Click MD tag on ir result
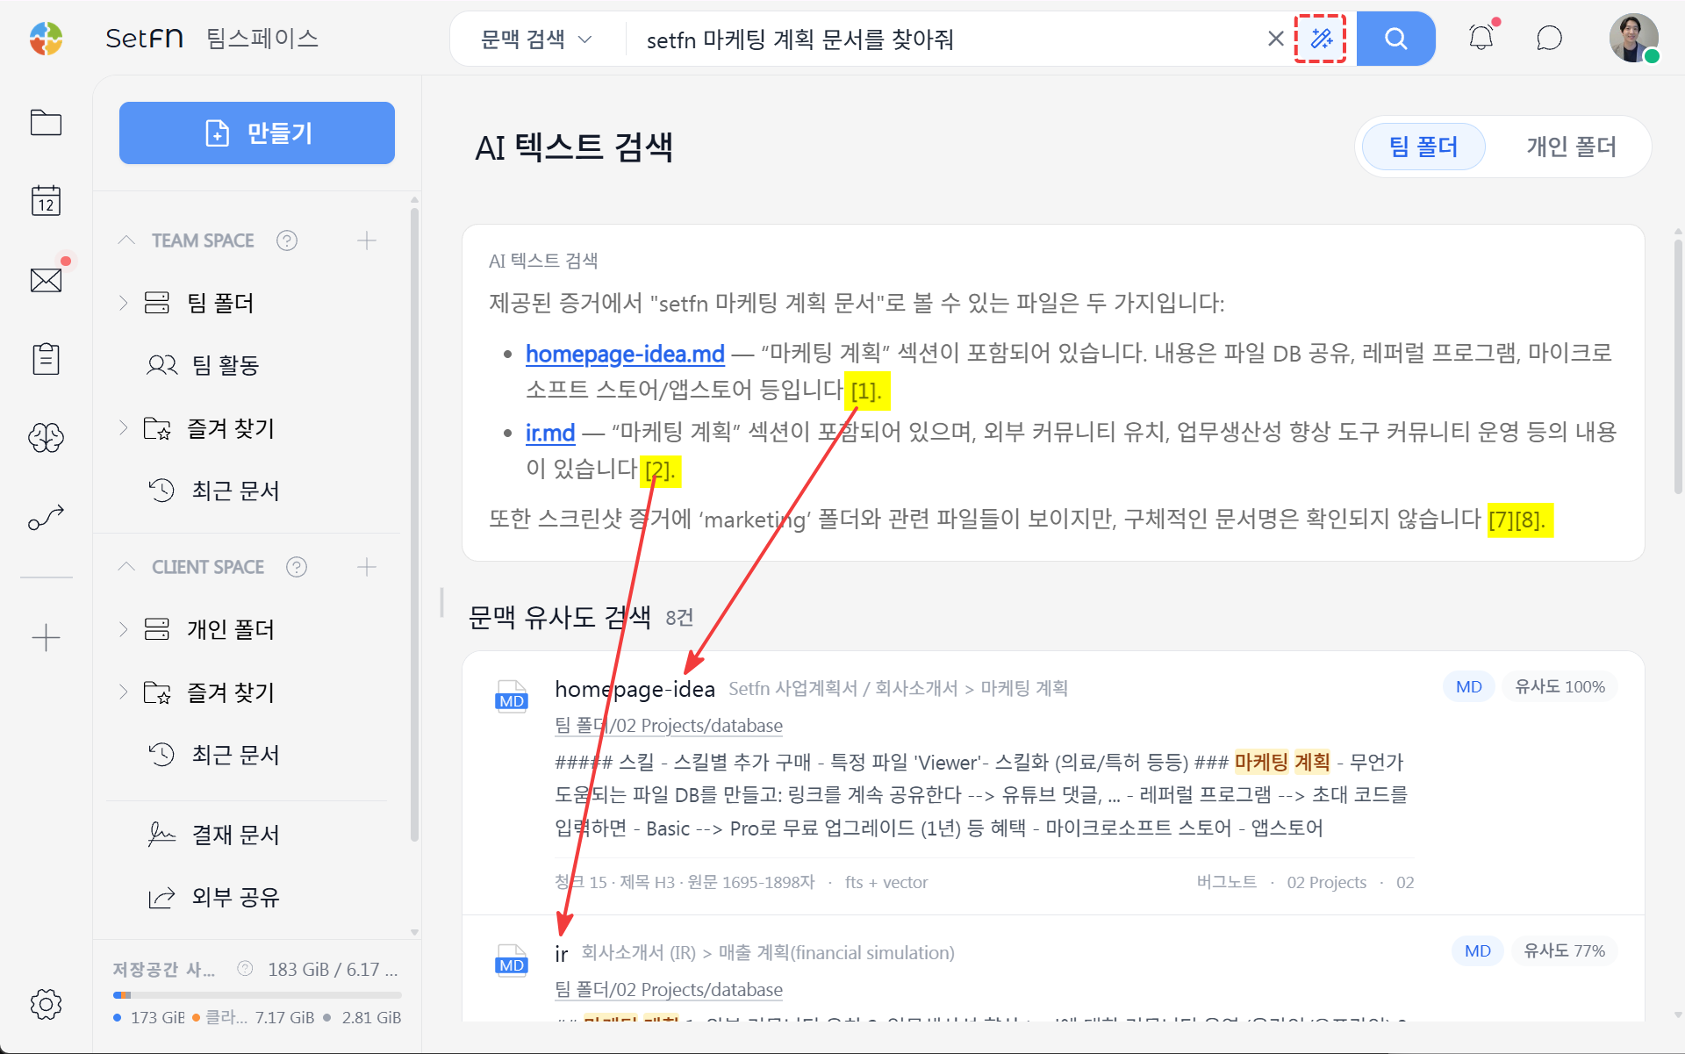Screen dimensions: 1685x1054 point(1478,950)
